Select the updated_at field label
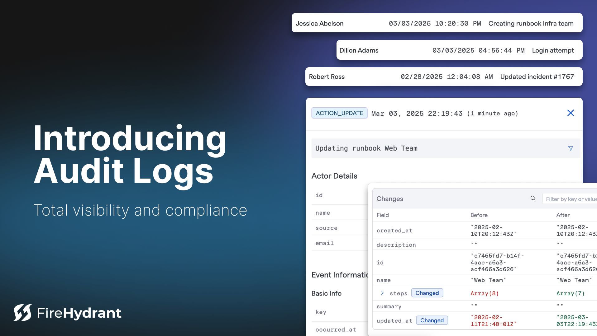This screenshot has width=597, height=336. 394,321
